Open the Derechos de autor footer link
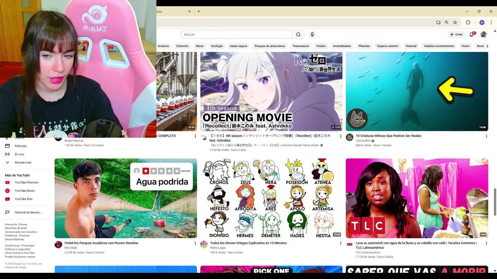This screenshot has width=497, height=279. [x=16, y=228]
